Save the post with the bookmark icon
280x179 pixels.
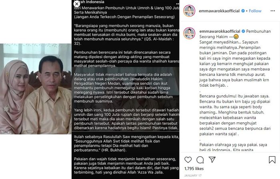point(272,160)
